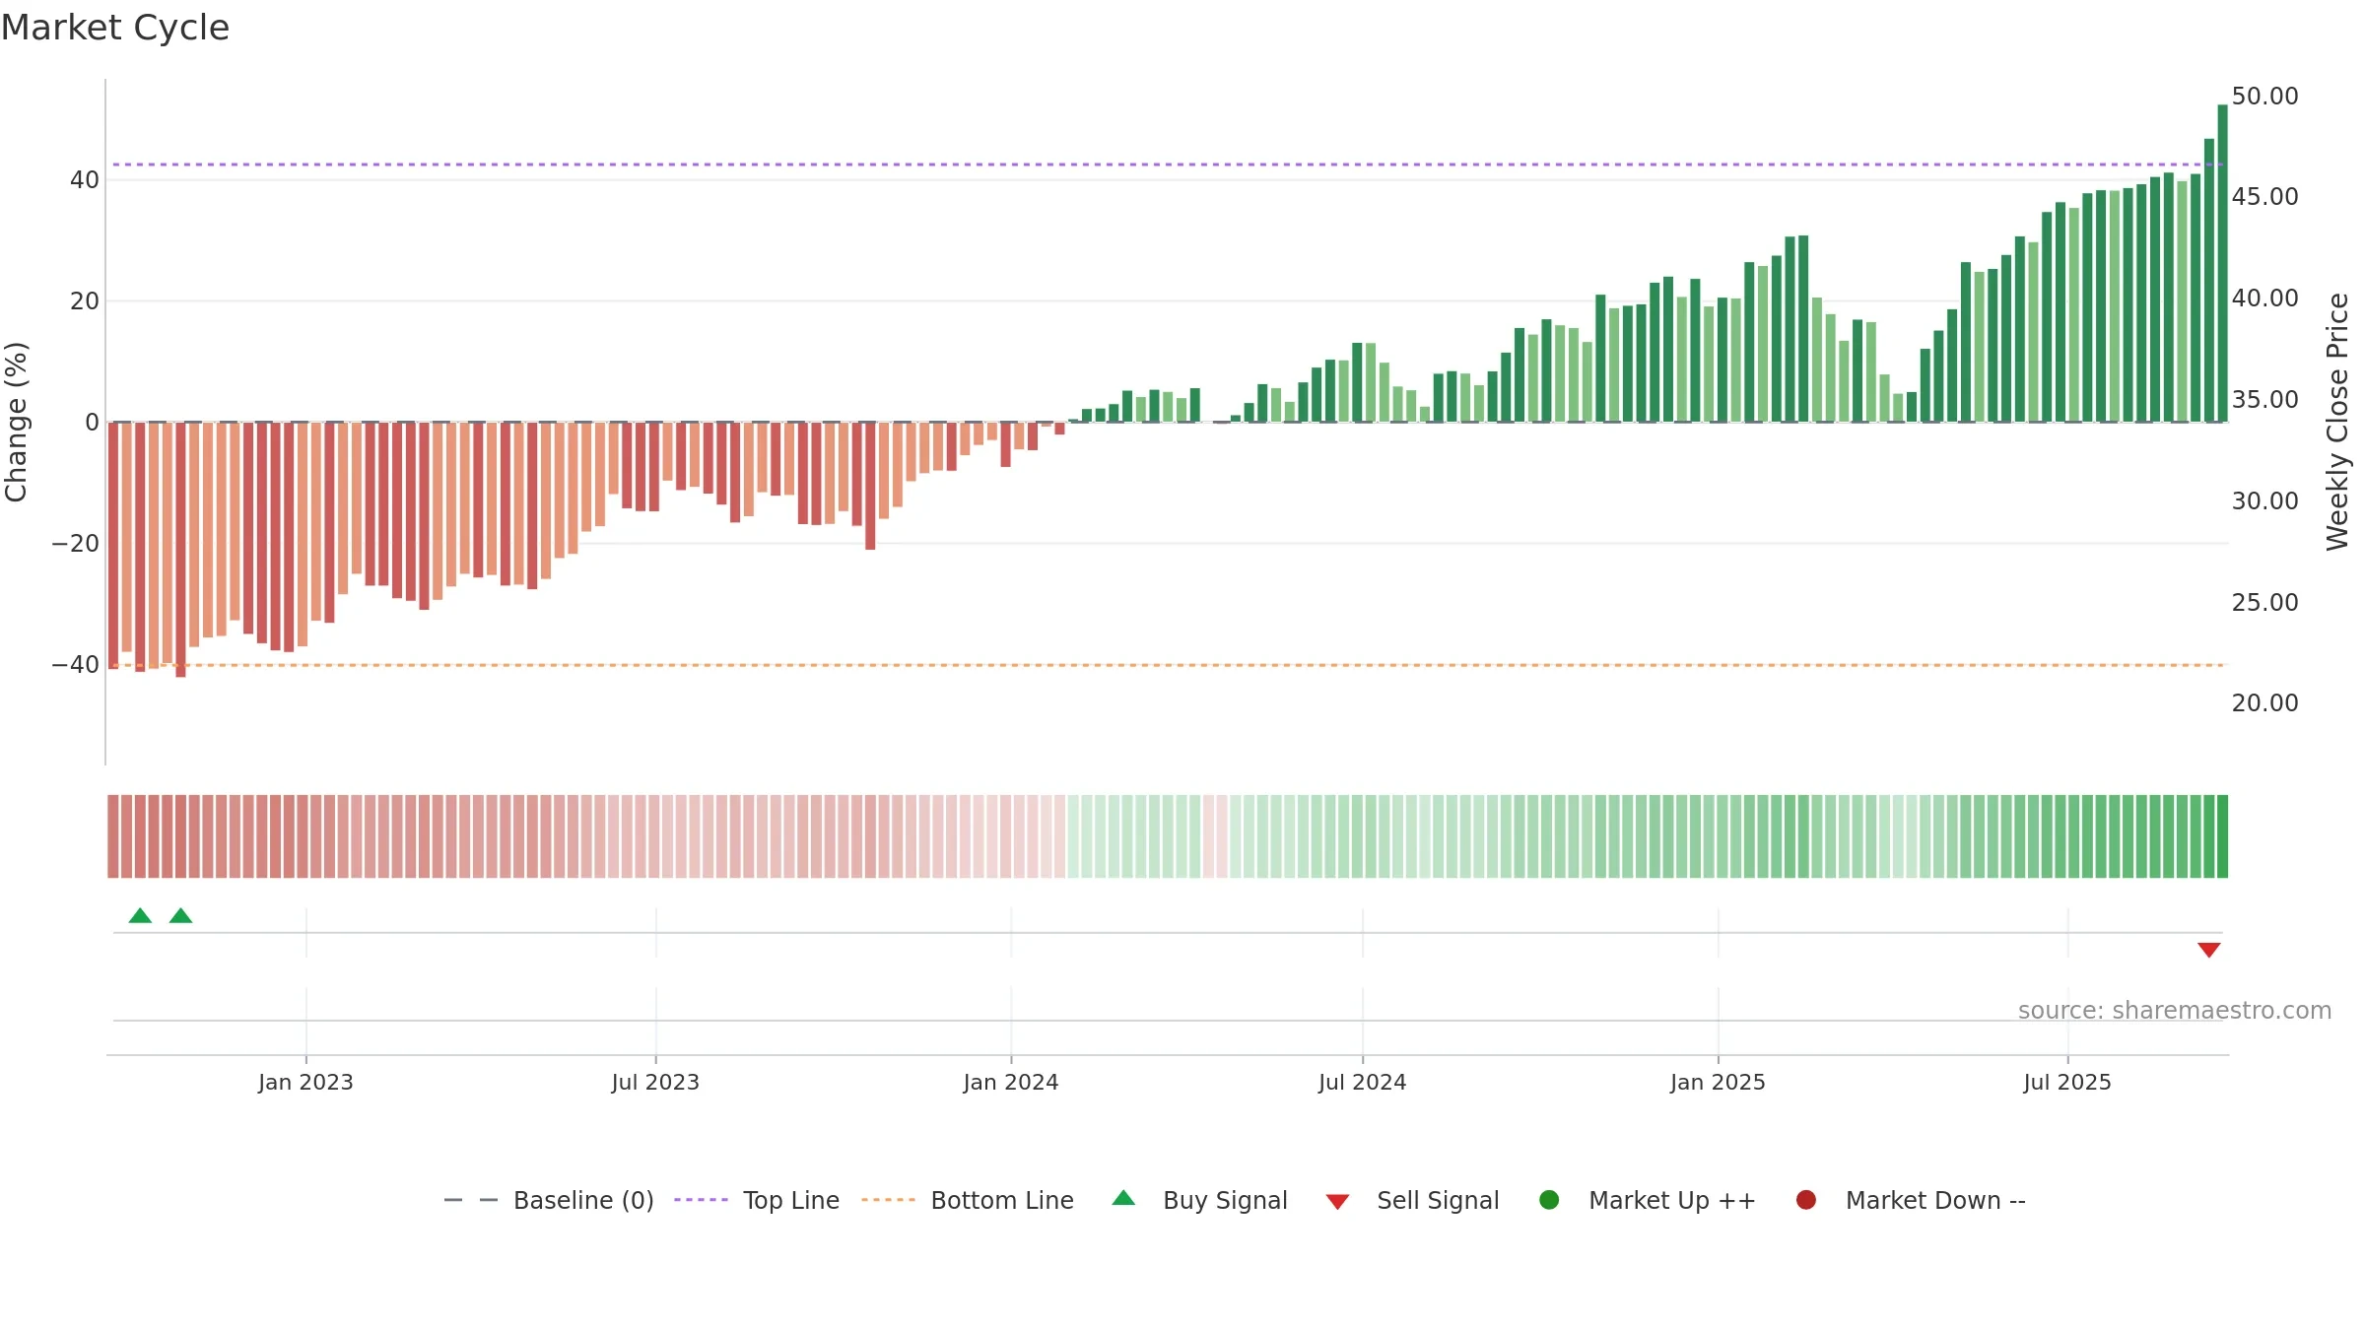The image size is (2365, 1330).
Task: Click the Weekly Close Price axis title
Action: [x=2337, y=422]
